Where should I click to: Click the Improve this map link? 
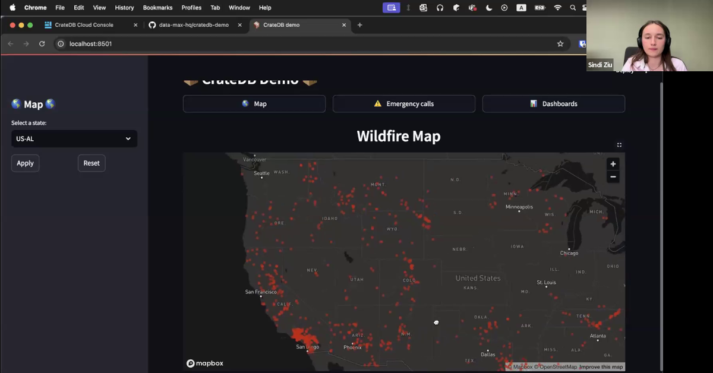(x=601, y=367)
